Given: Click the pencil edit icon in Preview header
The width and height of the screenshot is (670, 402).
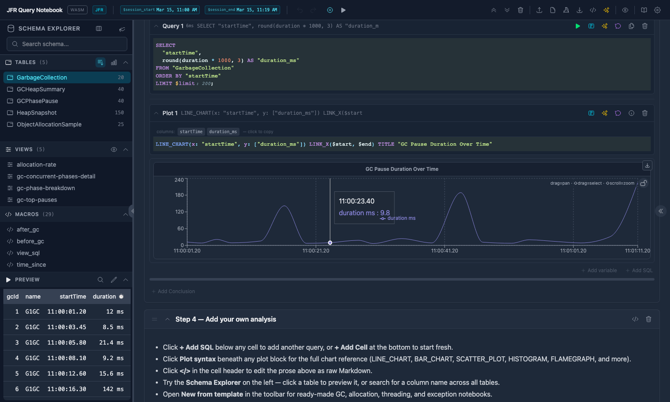Looking at the screenshot, I should [x=114, y=280].
